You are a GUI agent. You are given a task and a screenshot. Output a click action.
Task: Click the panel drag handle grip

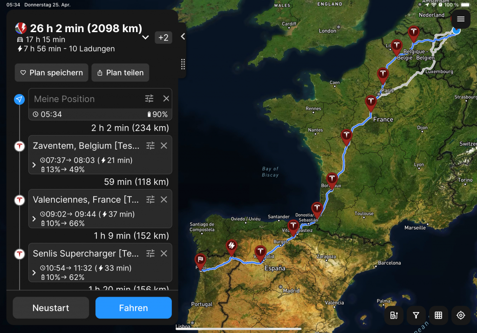[x=183, y=64]
